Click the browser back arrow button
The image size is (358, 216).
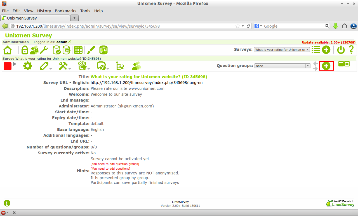click(x=4, y=26)
